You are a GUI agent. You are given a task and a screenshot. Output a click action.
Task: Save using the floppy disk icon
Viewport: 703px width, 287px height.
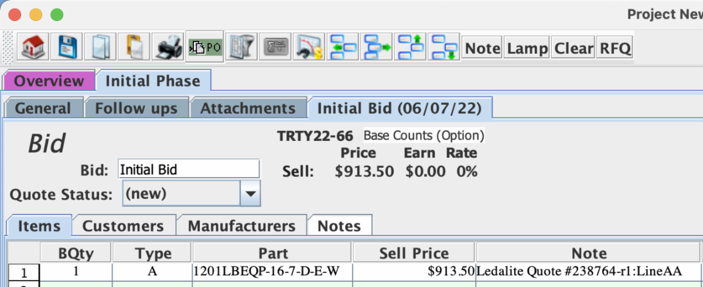66,47
